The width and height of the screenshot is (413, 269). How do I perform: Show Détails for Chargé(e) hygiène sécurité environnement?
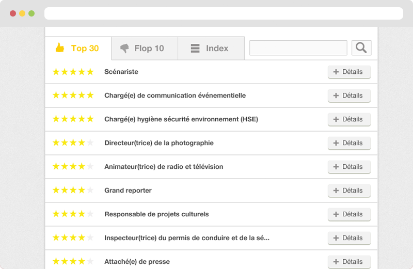[x=349, y=120]
